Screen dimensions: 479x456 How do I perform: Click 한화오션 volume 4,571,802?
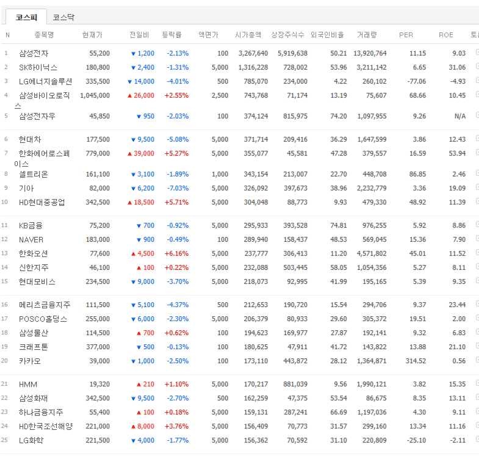tap(372, 254)
